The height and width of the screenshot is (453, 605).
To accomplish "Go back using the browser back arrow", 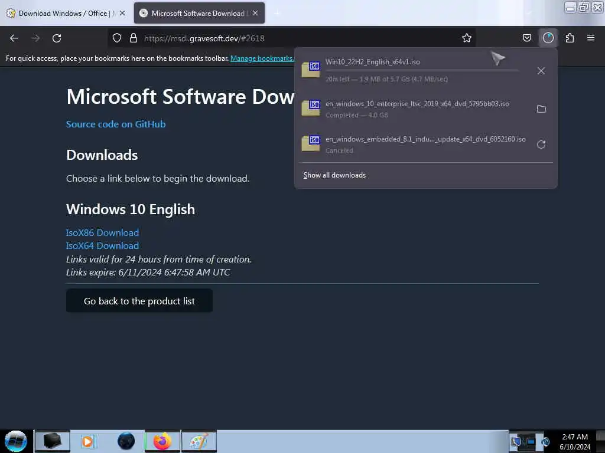I will pos(14,38).
